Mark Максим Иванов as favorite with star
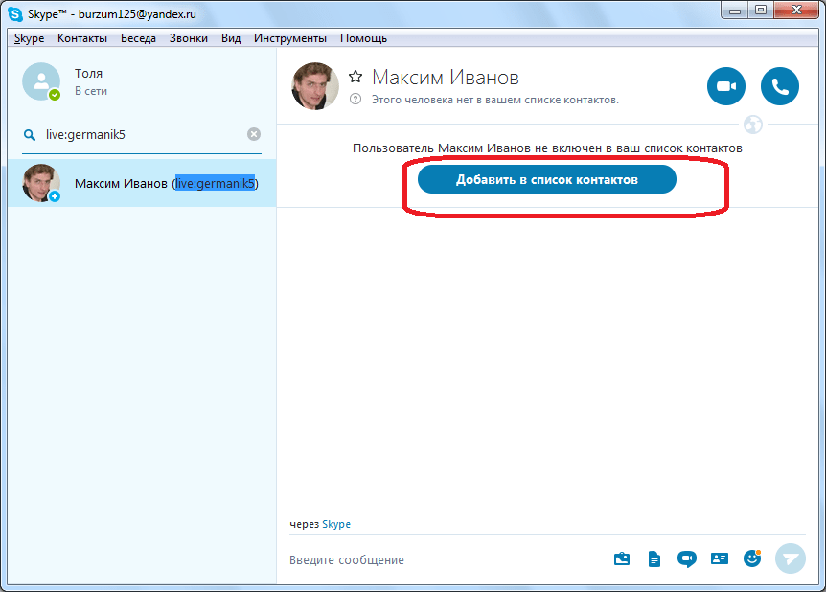This screenshot has width=826, height=592. [x=356, y=77]
